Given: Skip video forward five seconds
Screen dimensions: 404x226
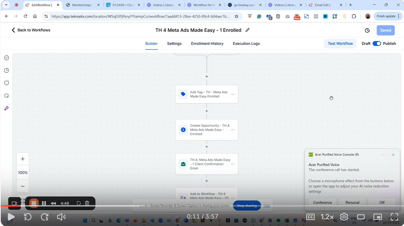Looking at the screenshot, I should click(x=44, y=217).
